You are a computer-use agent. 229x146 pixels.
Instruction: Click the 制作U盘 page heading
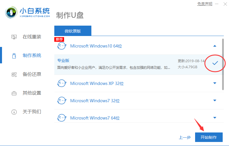[x=70, y=15]
